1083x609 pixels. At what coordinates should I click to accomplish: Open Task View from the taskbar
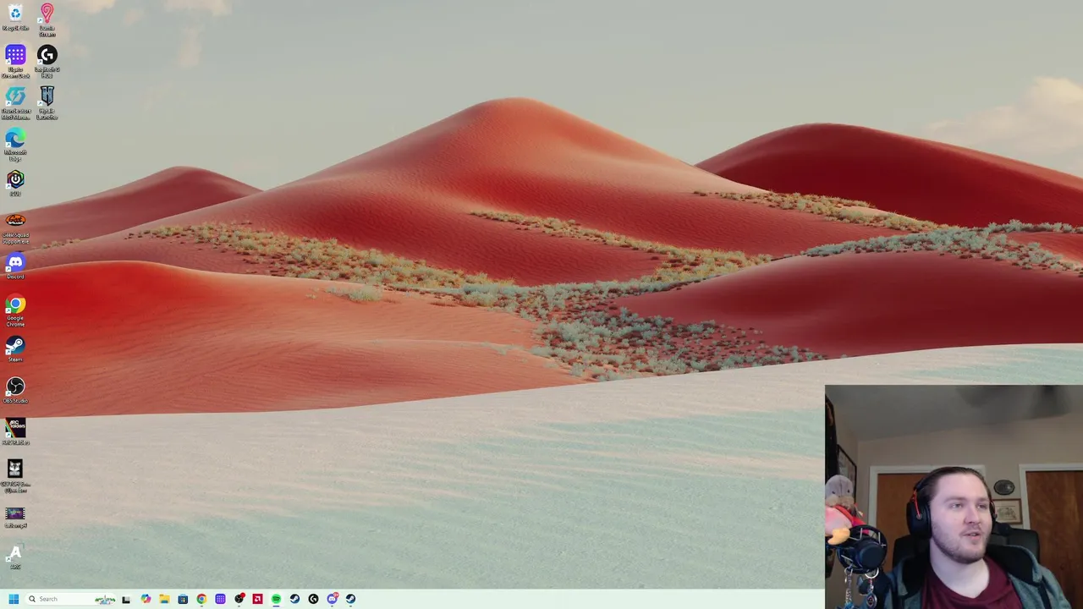[x=126, y=599]
